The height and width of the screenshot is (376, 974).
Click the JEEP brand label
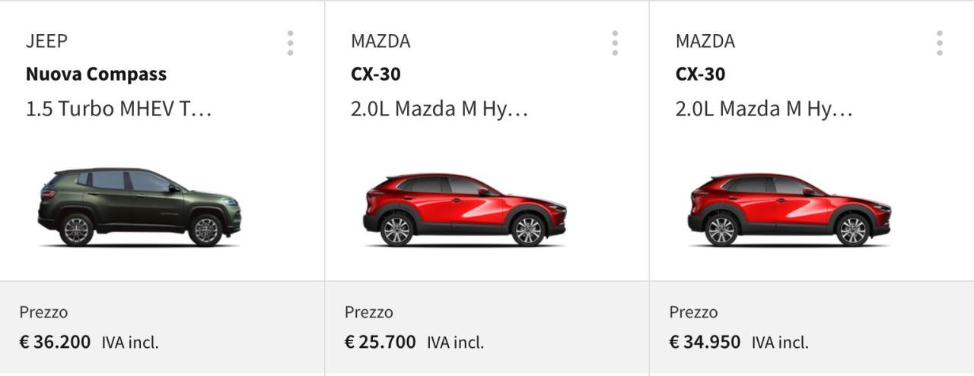point(46,41)
